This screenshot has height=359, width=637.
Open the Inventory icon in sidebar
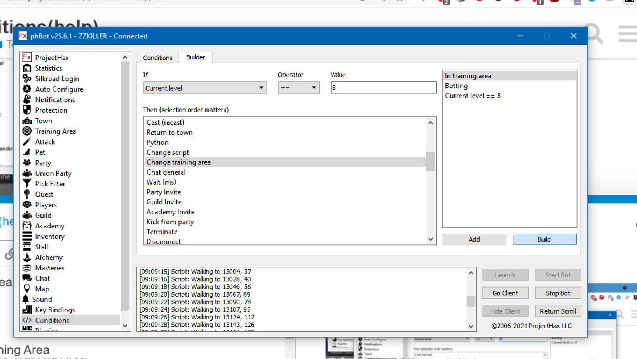[27, 237]
